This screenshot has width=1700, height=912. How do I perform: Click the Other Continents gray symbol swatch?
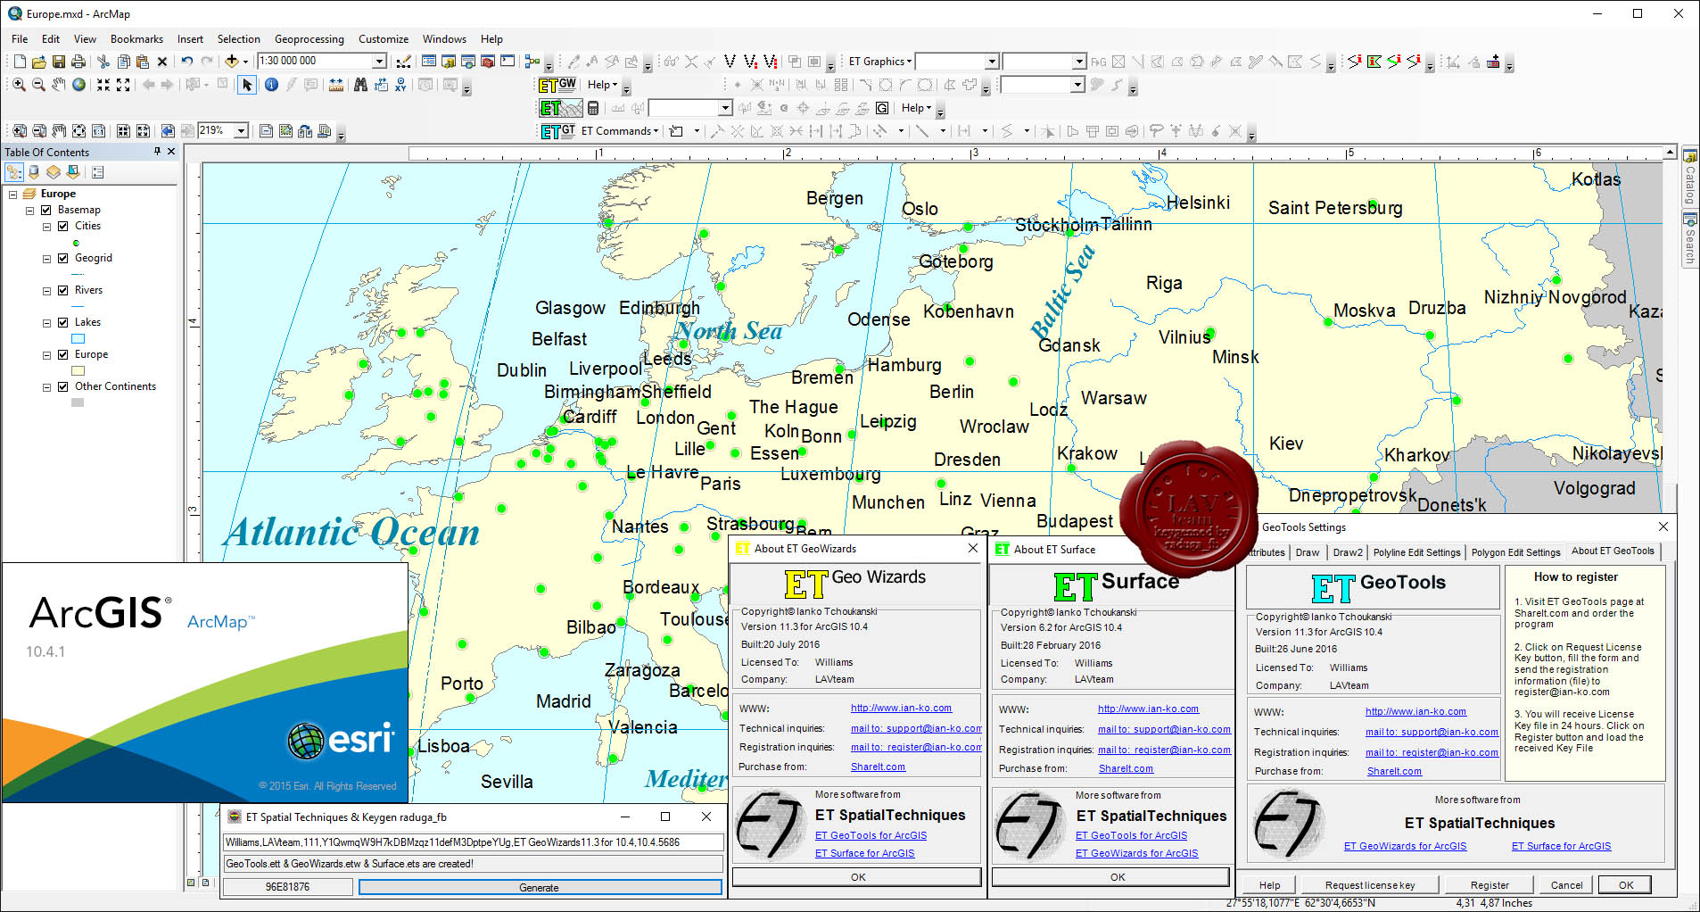coord(78,403)
